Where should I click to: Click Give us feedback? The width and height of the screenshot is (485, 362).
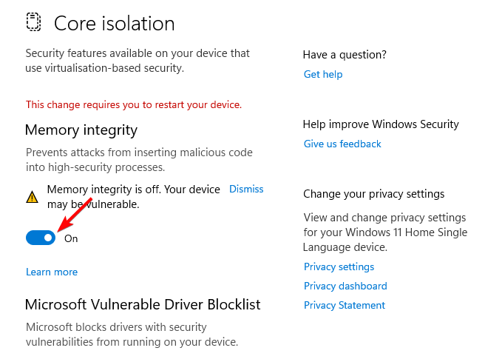342,144
